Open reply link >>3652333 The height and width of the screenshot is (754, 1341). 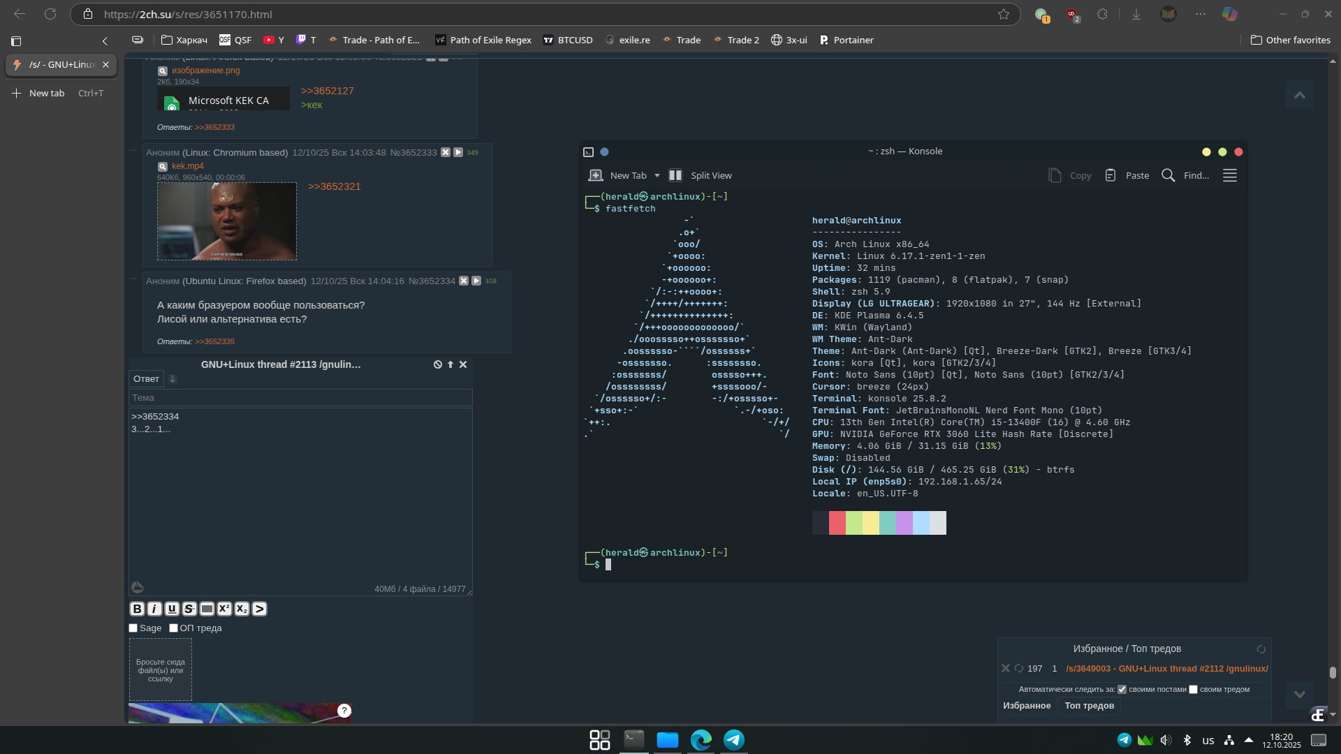pyautogui.click(x=214, y=127)
